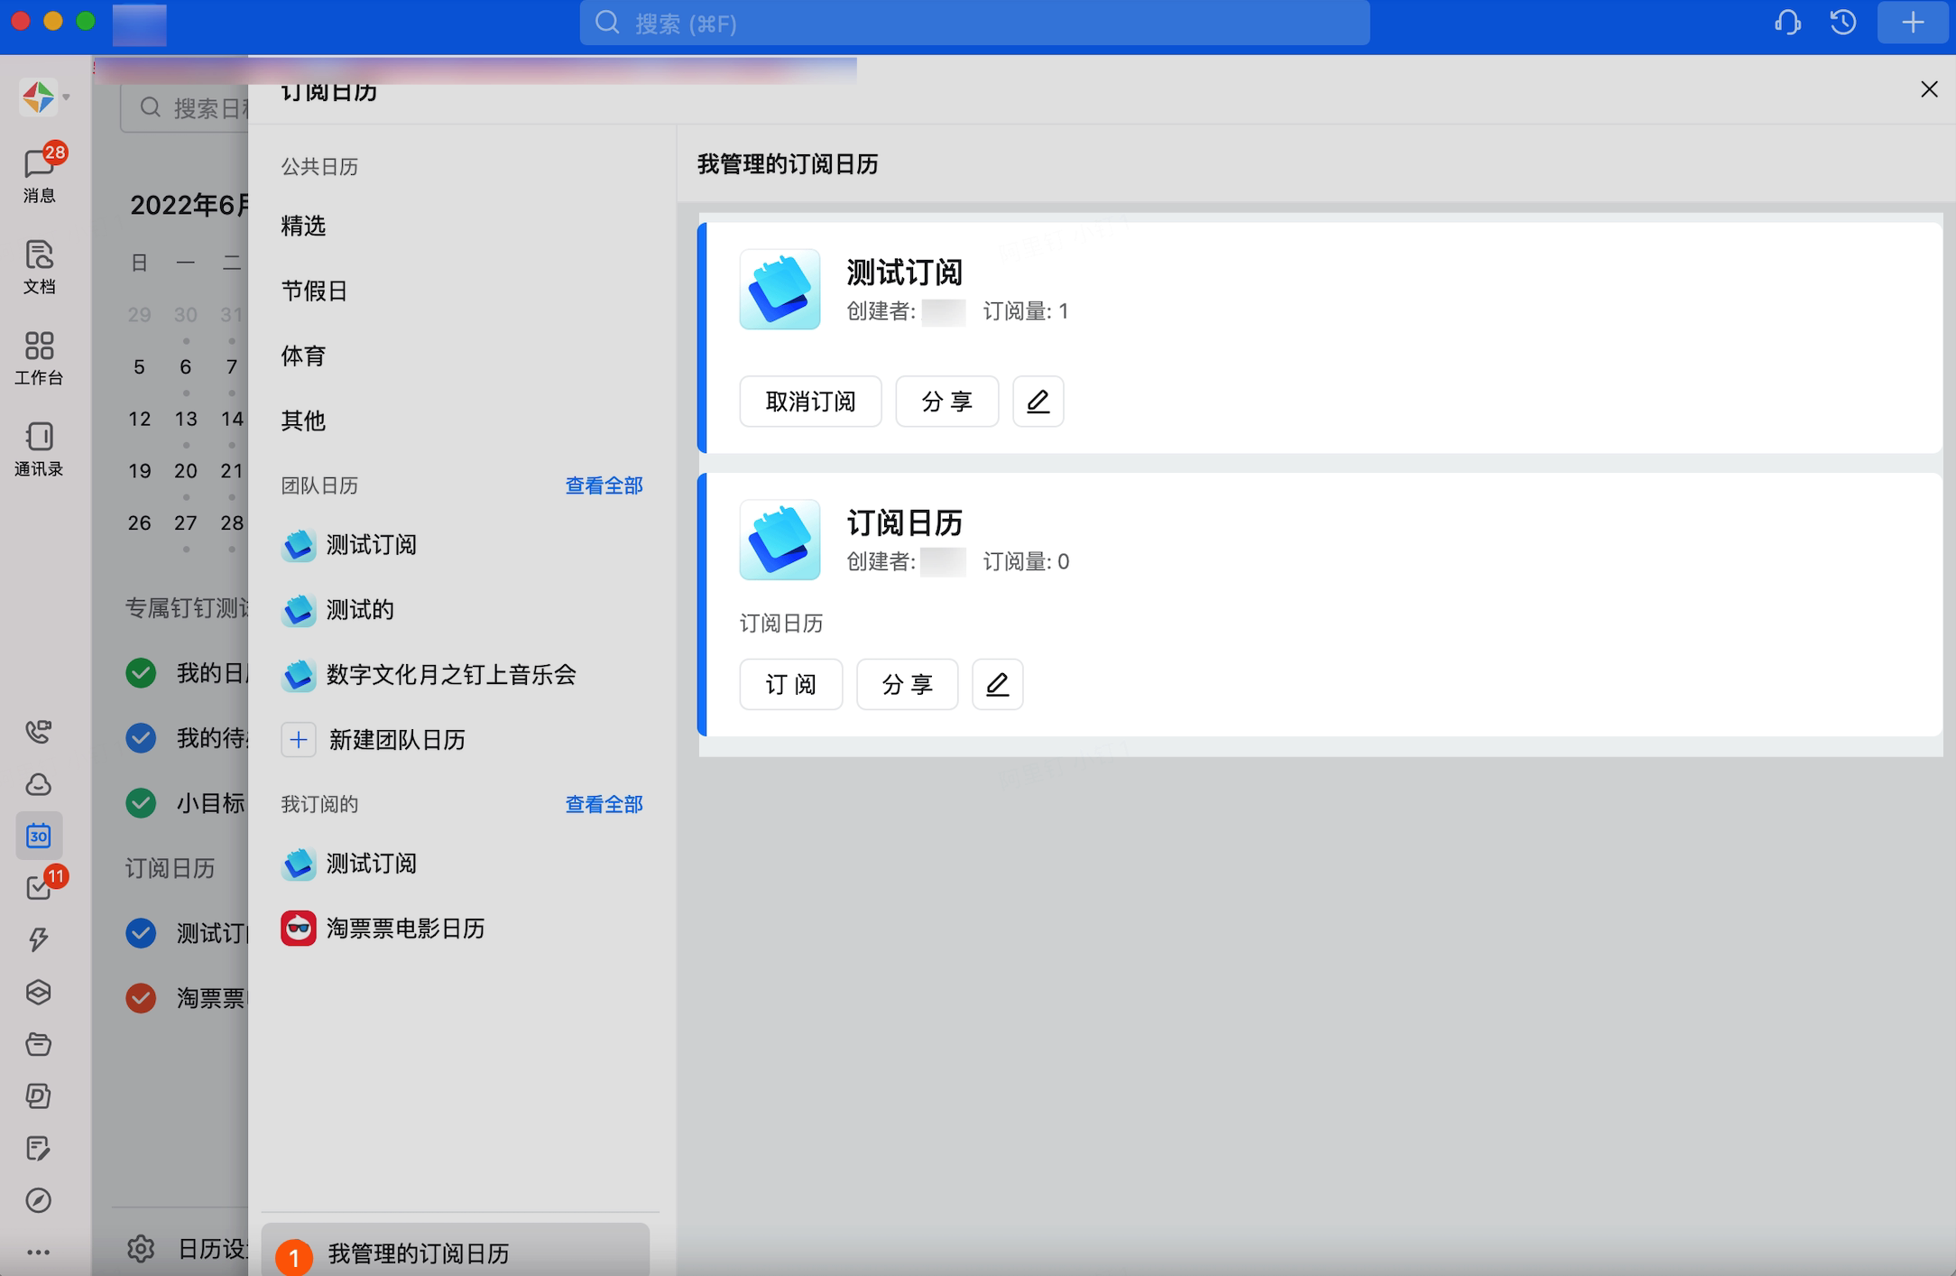Toggle the 我的日历 green checkbox
The height and width of the screenshot is (1276, 1956).
pyautogui.click(x=141, y=673)
